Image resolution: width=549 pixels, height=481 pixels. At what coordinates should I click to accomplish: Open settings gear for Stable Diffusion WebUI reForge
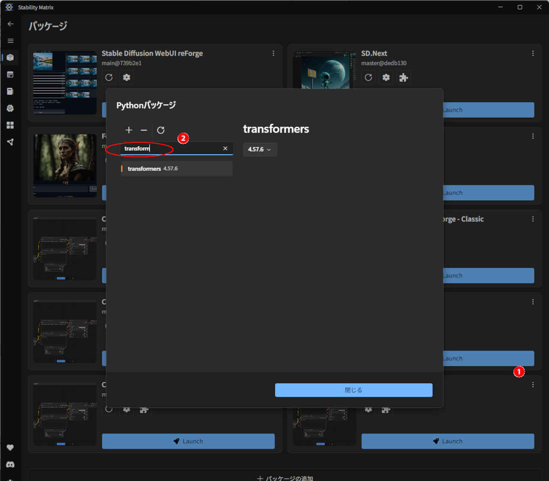[x=127, y=77]
